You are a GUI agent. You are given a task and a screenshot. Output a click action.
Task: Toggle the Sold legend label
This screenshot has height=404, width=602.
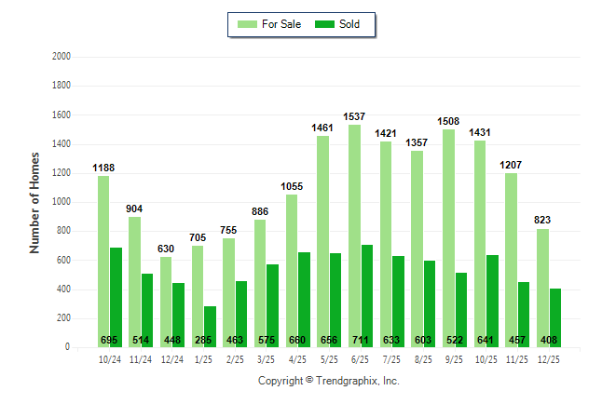tap(350, 24)
